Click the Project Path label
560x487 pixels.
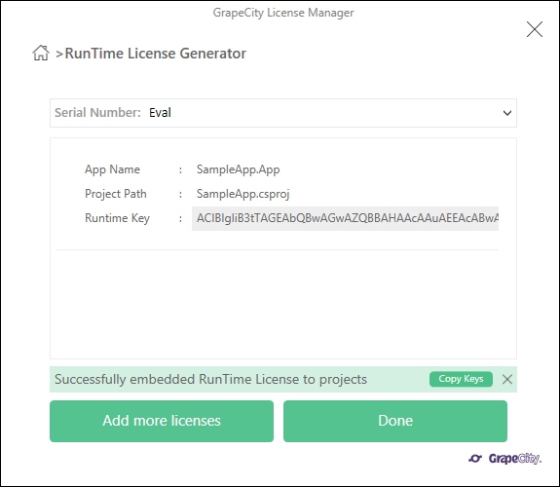[x=116, y=194]
